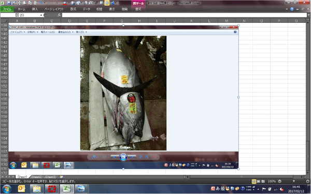Open the 挿入 (Insert) ribbon tab
Viewport: 311px width, 194px height.
click(35, 9)
